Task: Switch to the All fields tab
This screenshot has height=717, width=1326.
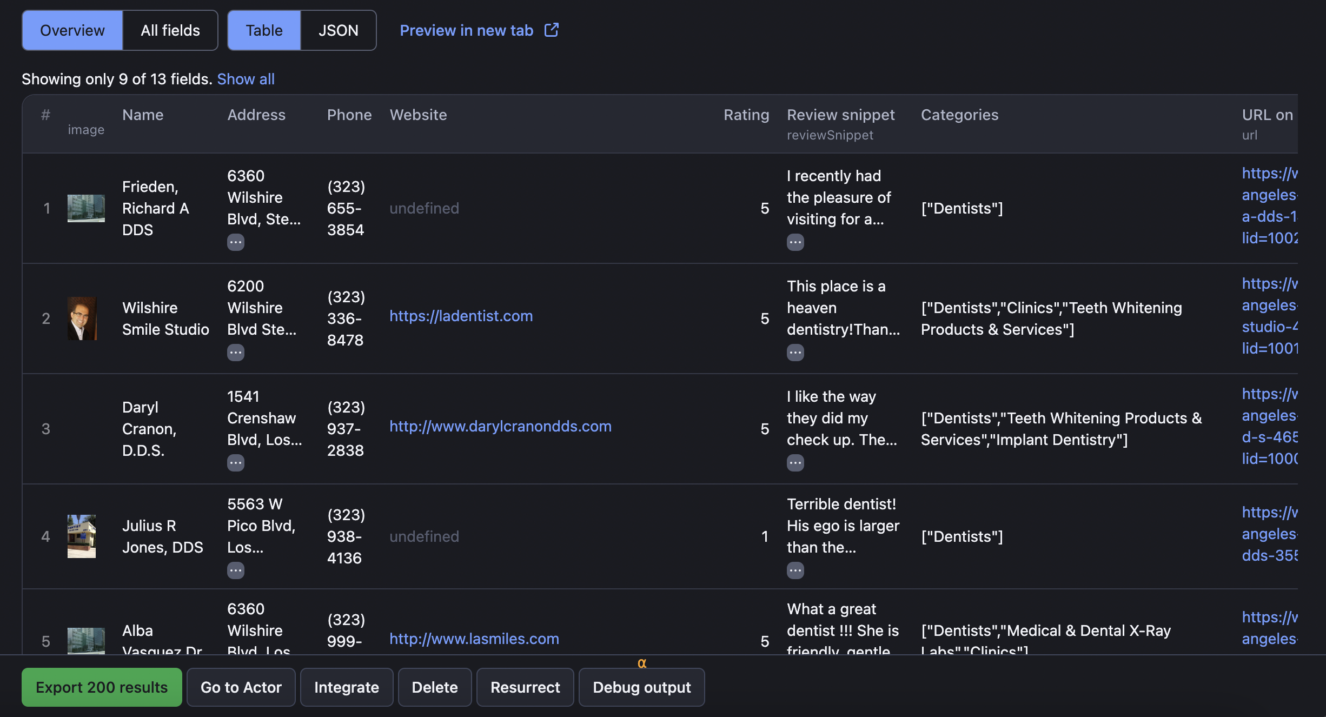Action: click(170, 30)
